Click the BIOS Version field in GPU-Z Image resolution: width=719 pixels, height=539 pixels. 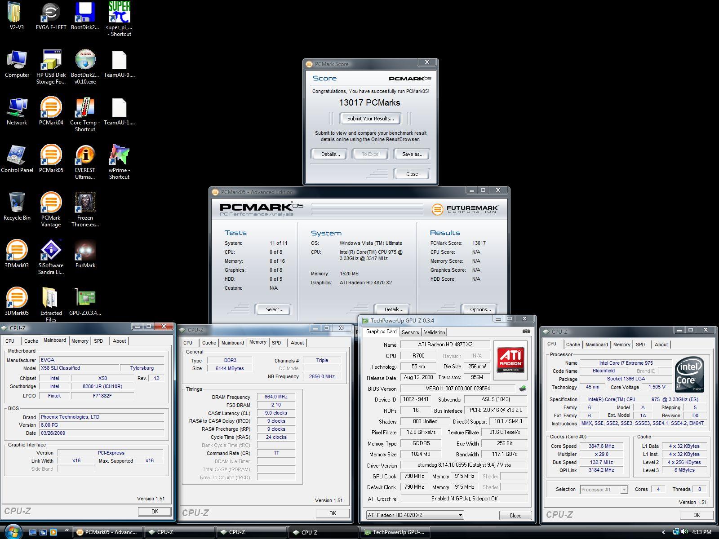tap(457, 389)
